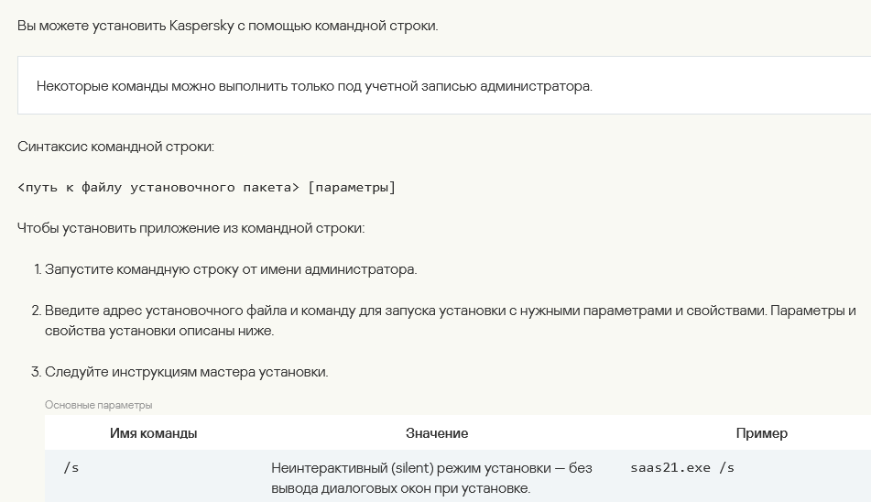871x502 pixels.
Task: Click the '<путь к файлу установочного пакета>' placeholder
Action: click(158, 188)
